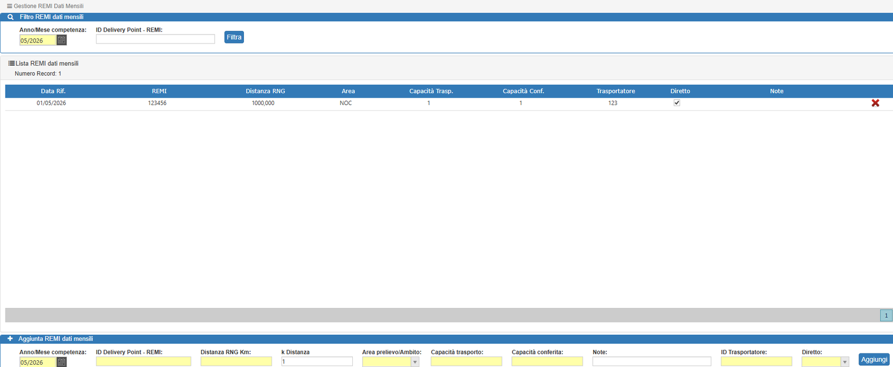Screen dimensions: 893x367
Task: Click the Filtra button
Action: (x=234, y=37)
